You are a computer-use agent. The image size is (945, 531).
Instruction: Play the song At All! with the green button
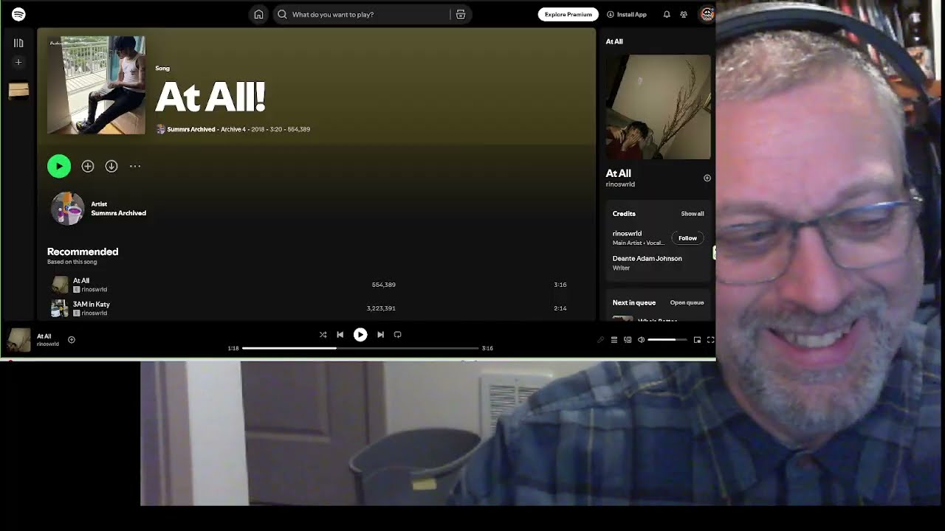pyautogui.click(x=59, y=166)
